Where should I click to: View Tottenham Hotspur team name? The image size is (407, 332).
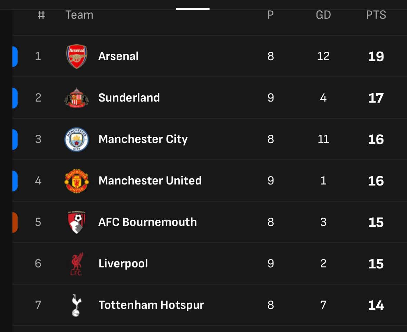tap(151, 305)
